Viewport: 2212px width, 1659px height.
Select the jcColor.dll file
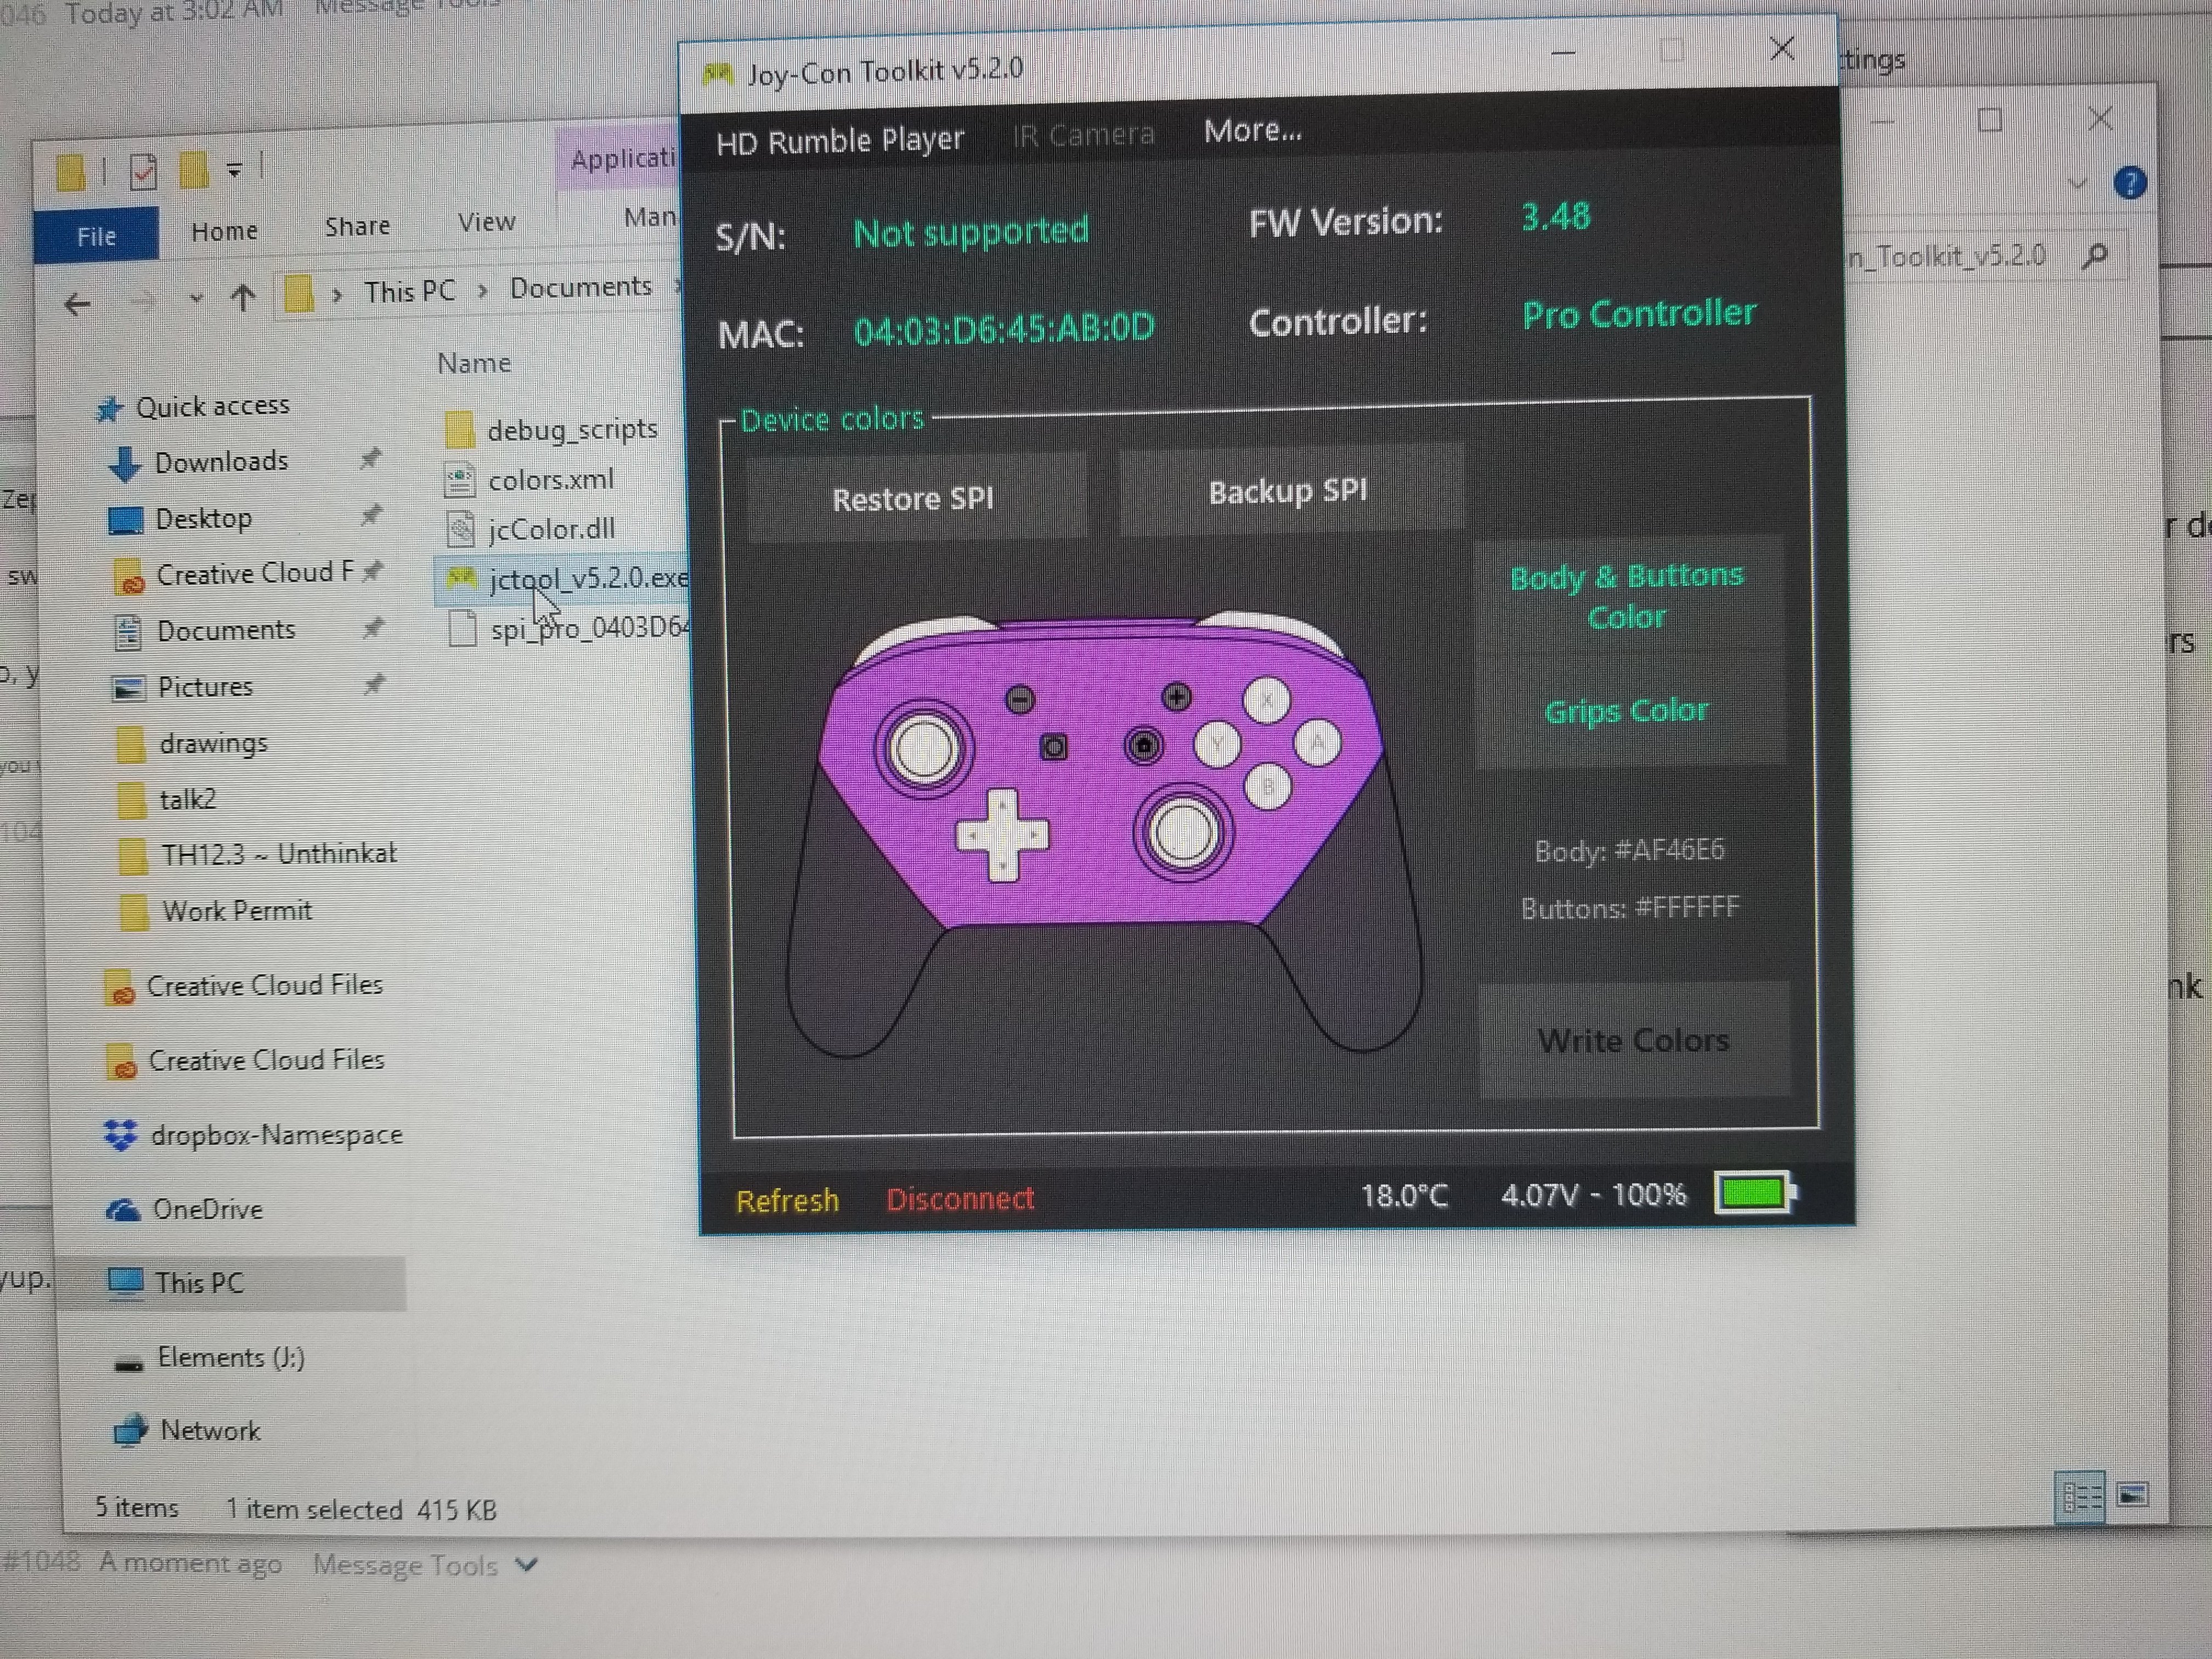531,529
